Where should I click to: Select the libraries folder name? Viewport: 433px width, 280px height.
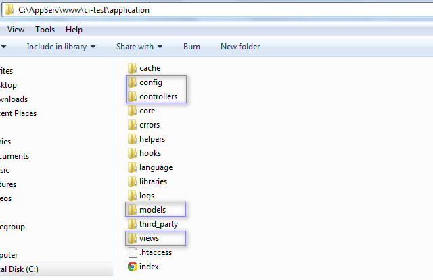click(154, 181)
